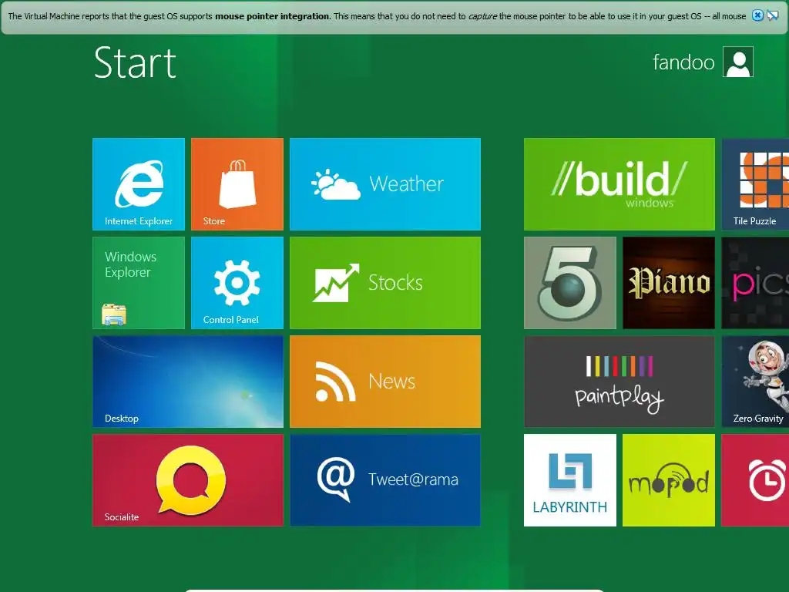The height and width of the screenshot is (592, 789).
Task: Open Windows Explorer tile
Action: [x=139, y=283]
